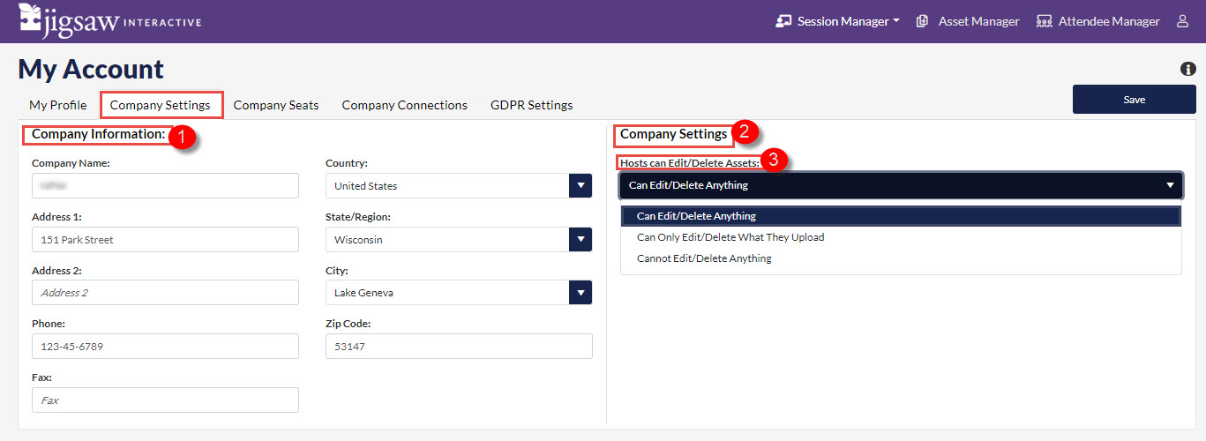Switch to the My Profile tab

tap(57, 105)
